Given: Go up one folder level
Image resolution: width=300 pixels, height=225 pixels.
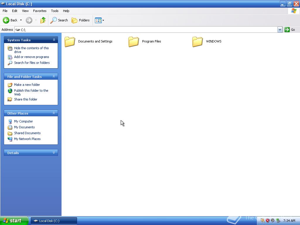Looking at the screenshot, I should pyautogui.click(x=43, y=20).
